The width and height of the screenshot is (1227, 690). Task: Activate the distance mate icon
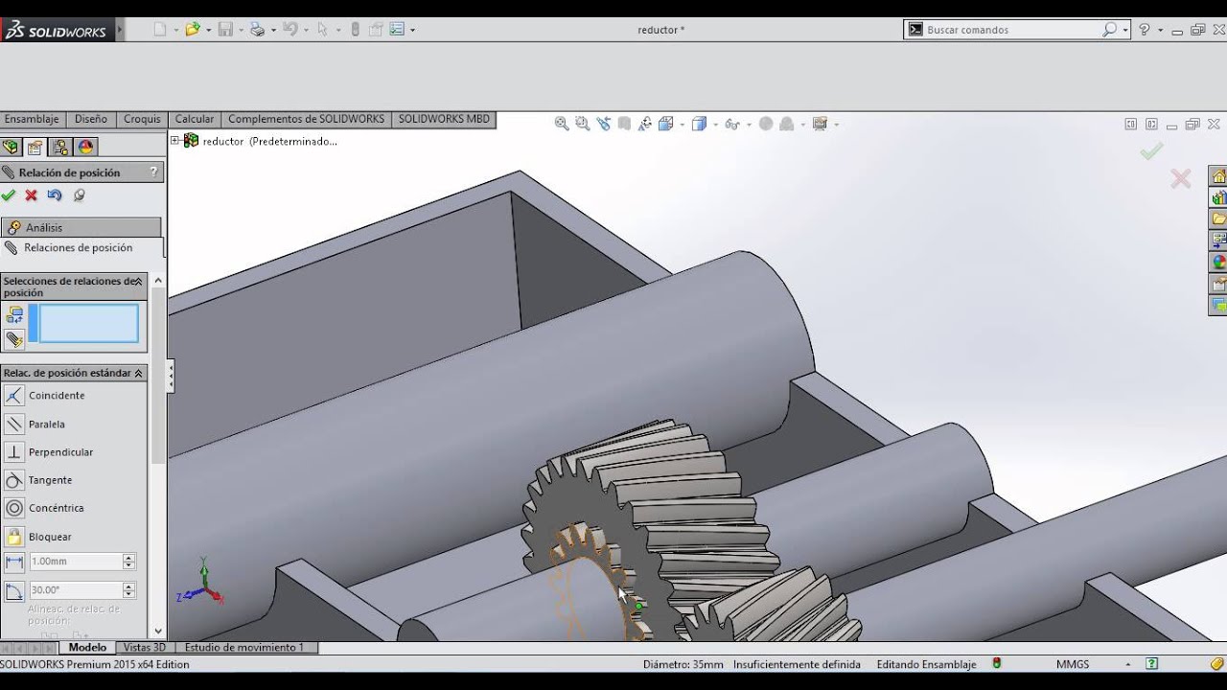pyautogui.click(x=14, y=563)
